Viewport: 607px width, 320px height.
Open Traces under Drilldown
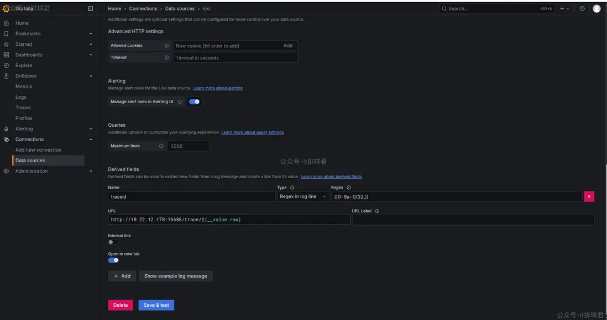(23, 108)
